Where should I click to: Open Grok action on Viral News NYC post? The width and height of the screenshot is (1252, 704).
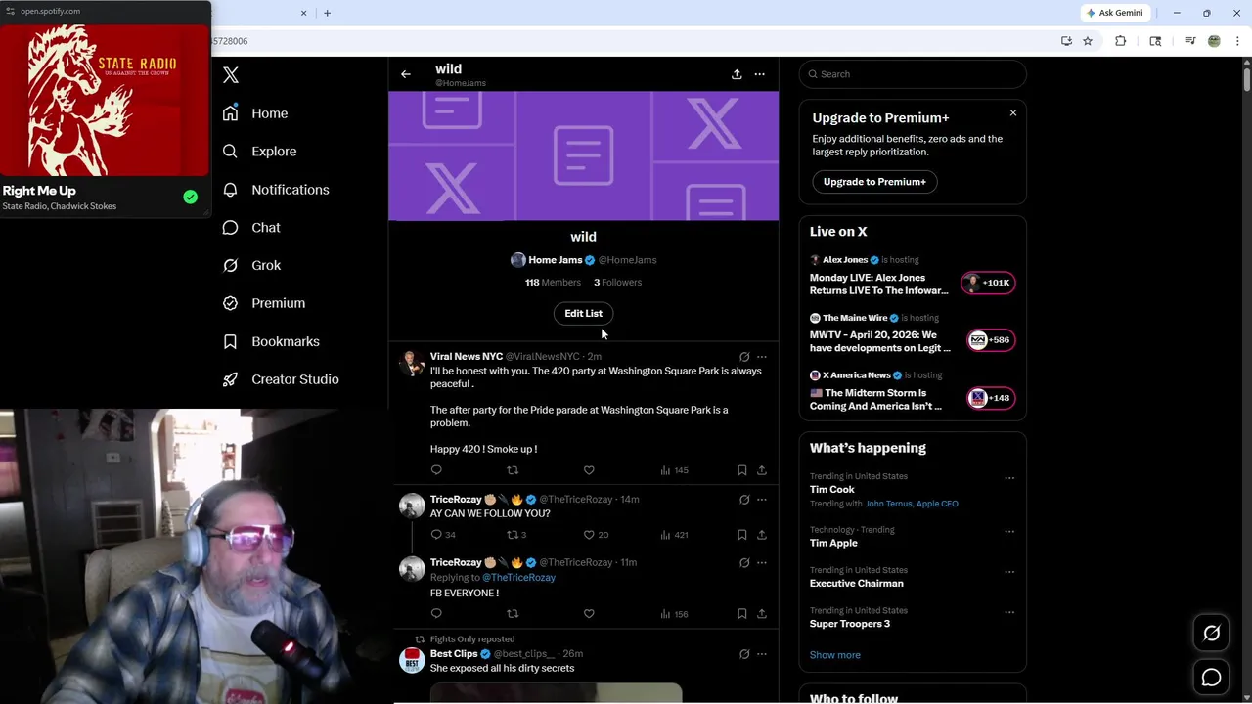click(x=744, y=357)
